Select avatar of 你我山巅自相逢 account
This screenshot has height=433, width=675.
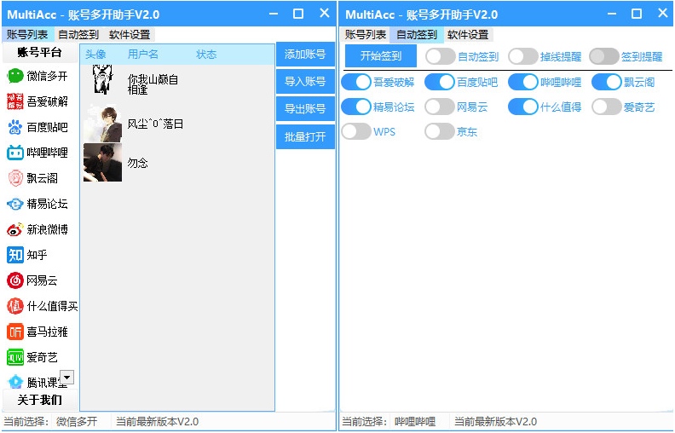(102, 80)
